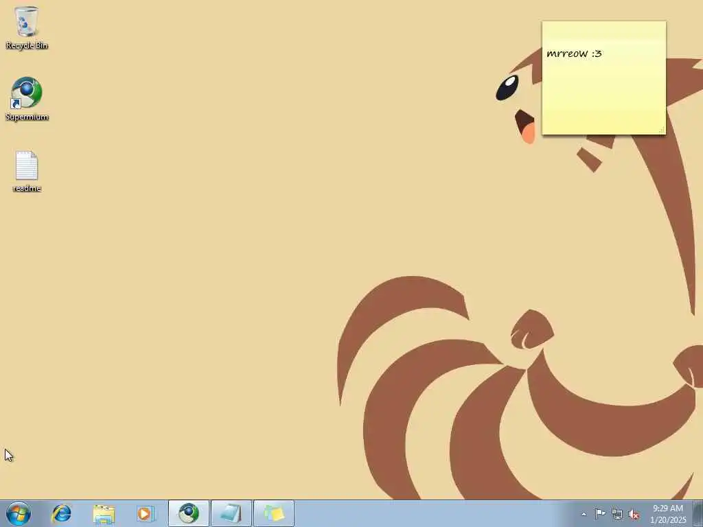
Task: Activate Sticky Notes taskbar button
Action: coord(274,513)
